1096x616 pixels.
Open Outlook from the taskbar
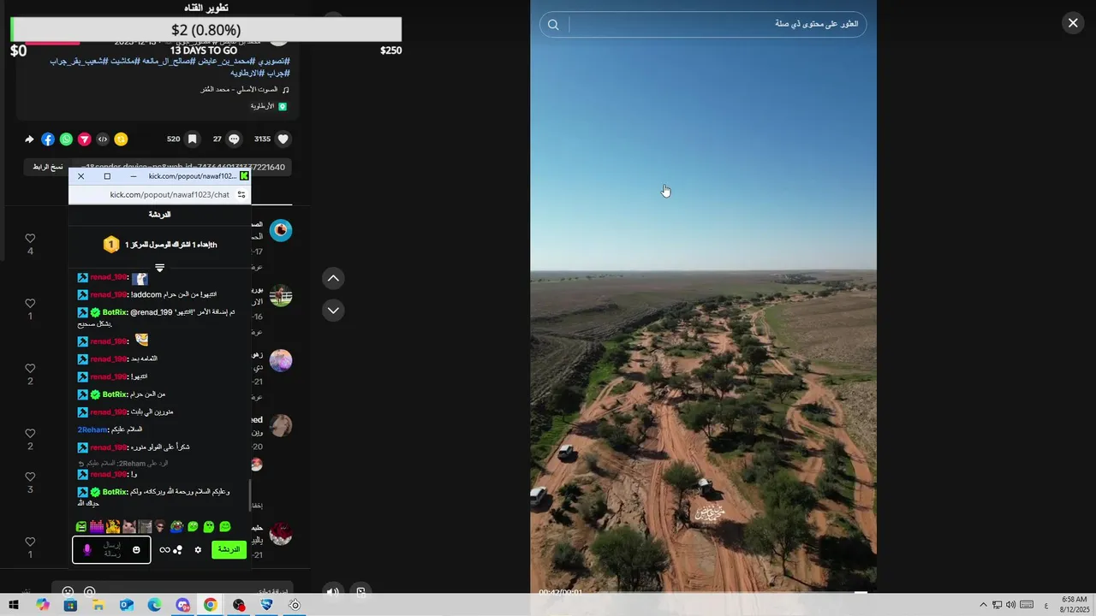point(127,605)
